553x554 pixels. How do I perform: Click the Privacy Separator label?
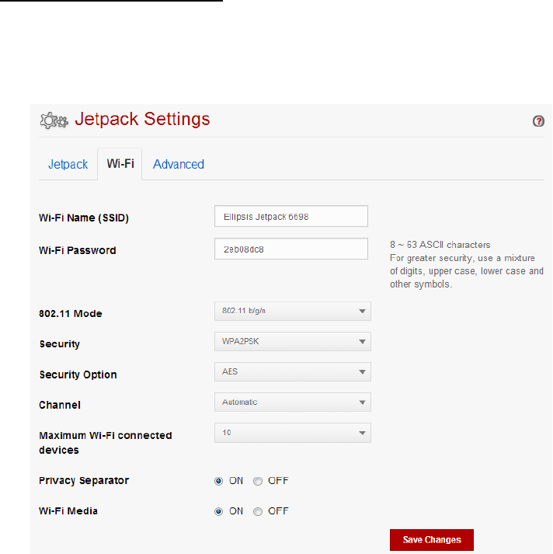[x=84, y=481]
